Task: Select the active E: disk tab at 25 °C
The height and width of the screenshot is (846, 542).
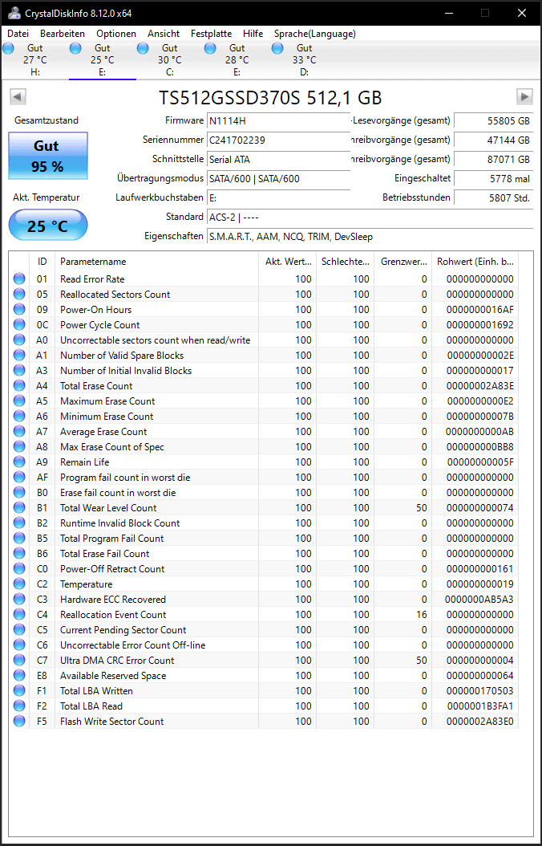Action: (x=103, y=60)
